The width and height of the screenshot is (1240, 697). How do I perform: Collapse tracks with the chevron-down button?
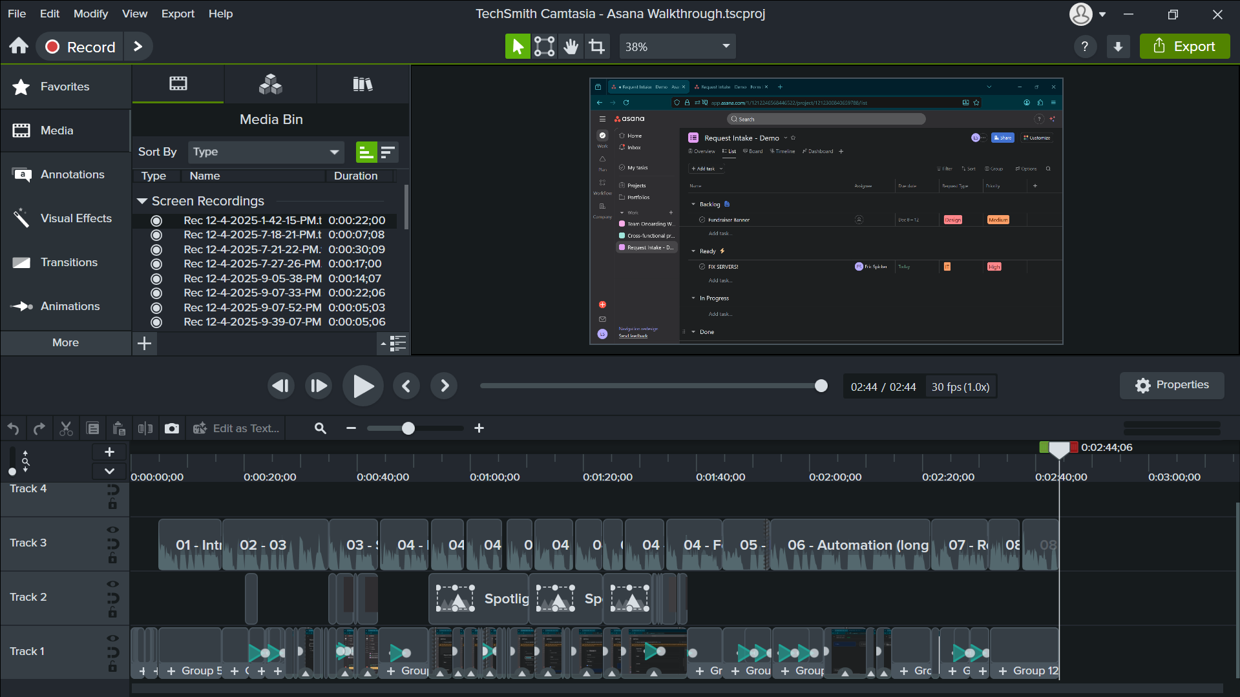point(109,471)
